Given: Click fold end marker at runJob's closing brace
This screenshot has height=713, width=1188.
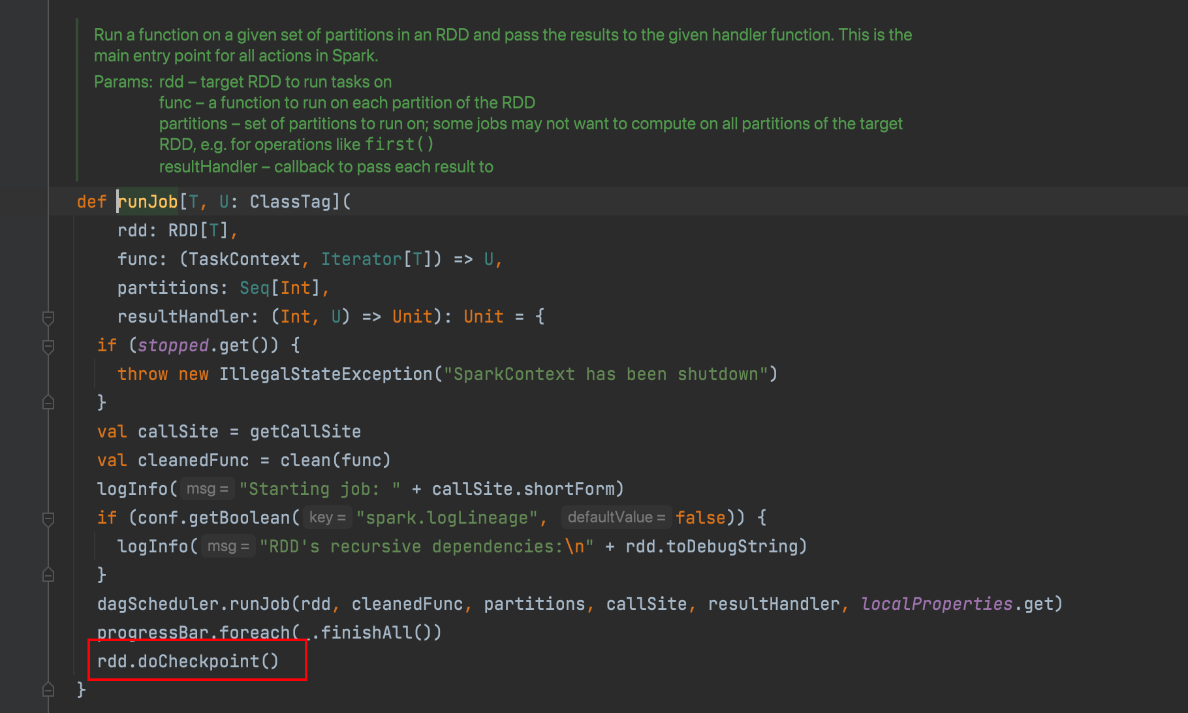Looking at the screenshot, I should coord(48,689).
